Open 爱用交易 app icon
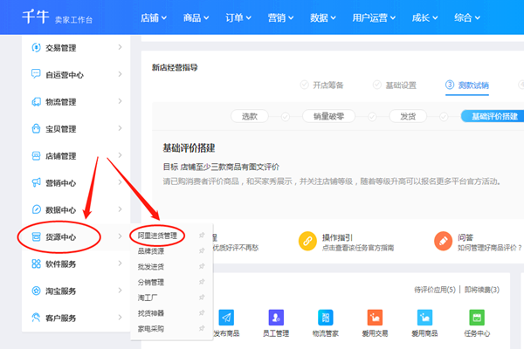524x349 pixels. tap(375, 318)
